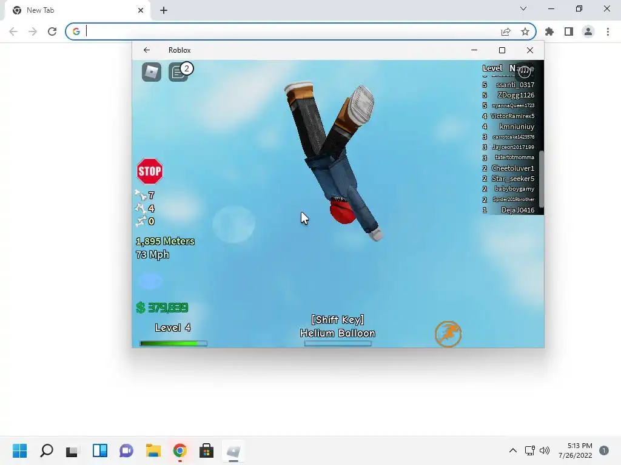
Task: Click the bone counter showing 7
Action: [145, 195]
